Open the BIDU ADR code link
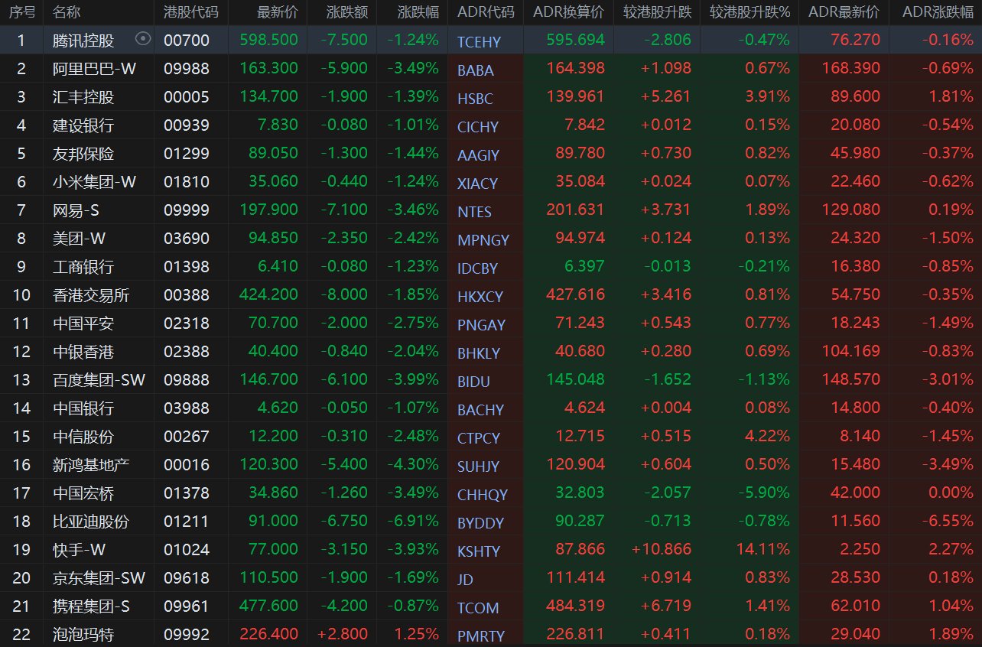Image resolution: width=982 pixels, height=647 pixels. [473, 382]
